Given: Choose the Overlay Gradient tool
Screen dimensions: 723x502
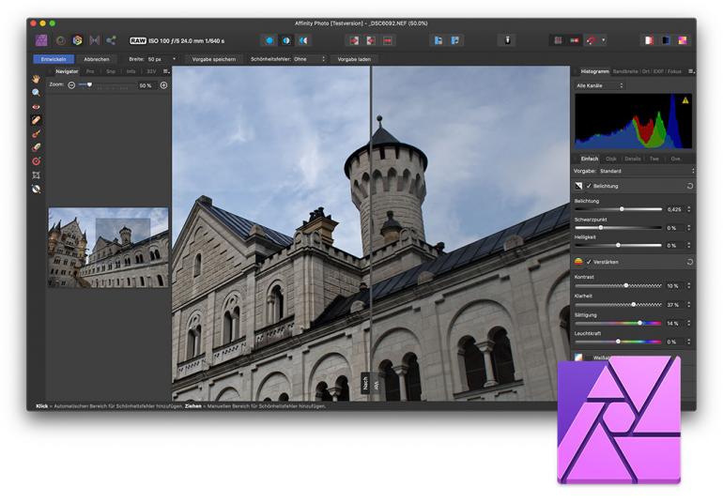Looking at the screenshot, I should tap(36, 161).
